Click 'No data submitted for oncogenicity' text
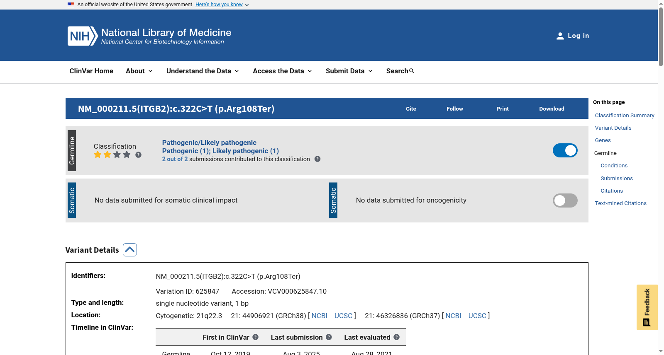The height and width of the screenshot is (355, 664). pyautogui.click(x=411, y=200)
